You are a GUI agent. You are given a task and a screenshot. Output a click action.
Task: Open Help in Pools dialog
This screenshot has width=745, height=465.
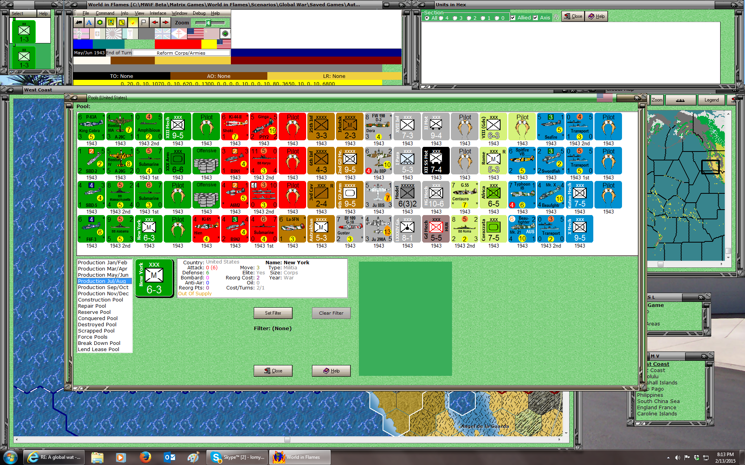point(331,371)
